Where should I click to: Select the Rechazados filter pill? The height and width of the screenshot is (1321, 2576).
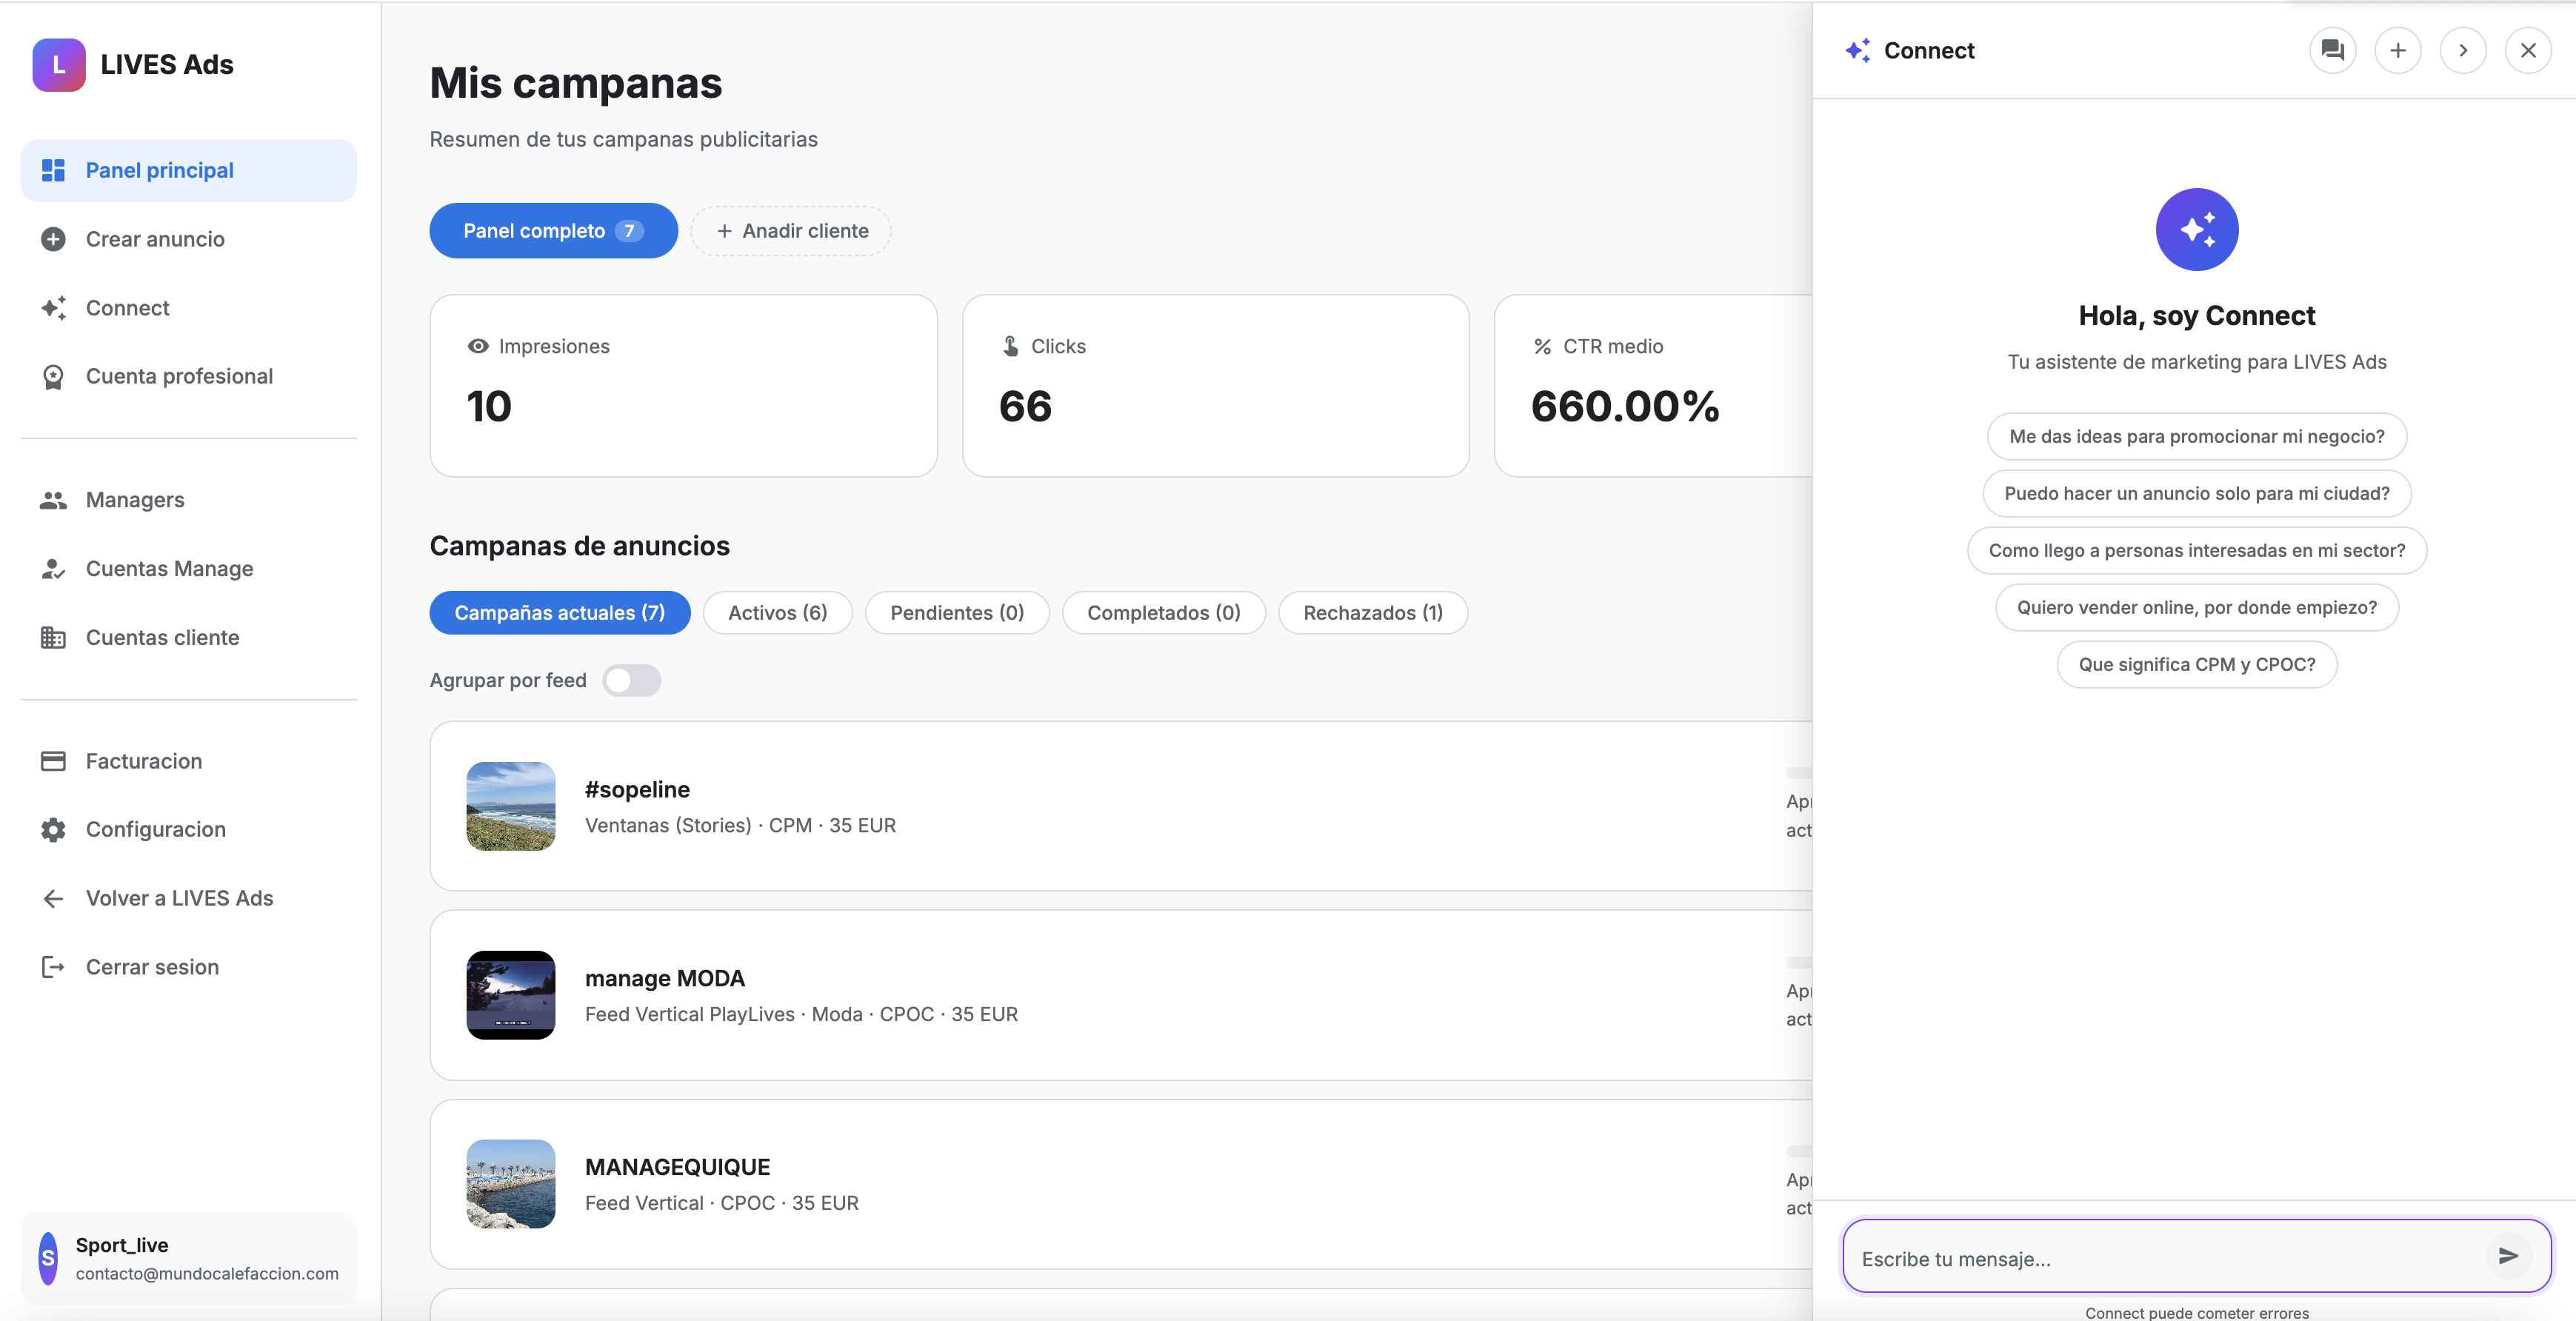[x=1372, y=612]
